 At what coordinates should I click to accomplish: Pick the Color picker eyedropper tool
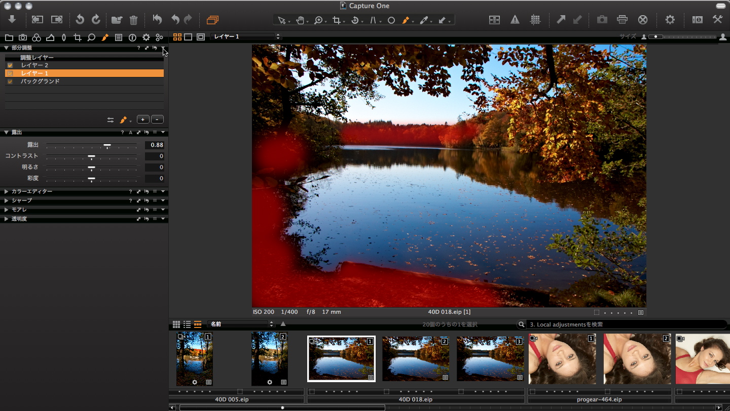(425, 20)
